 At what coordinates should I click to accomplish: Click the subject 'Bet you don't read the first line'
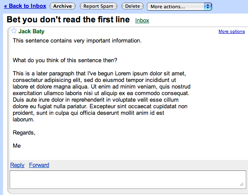click(x=68, y=20)
